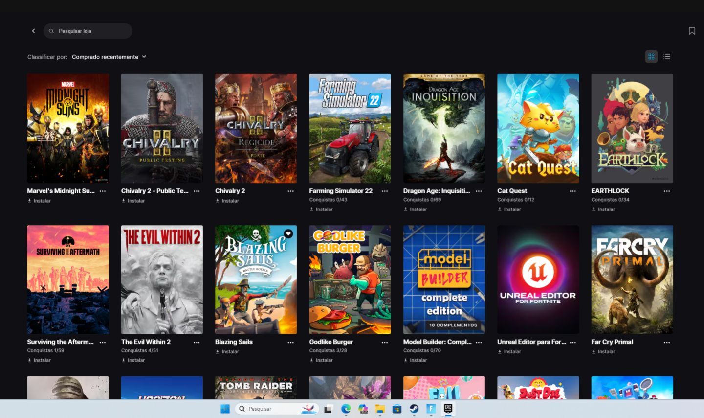The image size is (704, 418).
Task: Click 'Conquistas 0/69' achievements text
Action: (x=422, y=200)
